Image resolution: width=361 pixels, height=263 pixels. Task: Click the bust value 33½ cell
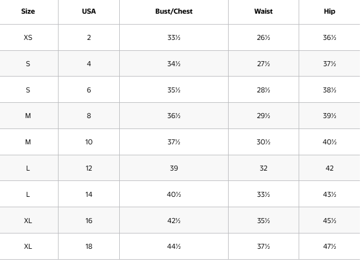[174, 38]
